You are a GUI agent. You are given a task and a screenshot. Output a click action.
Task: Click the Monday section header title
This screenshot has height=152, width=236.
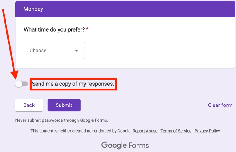click(x=33, y=9)
